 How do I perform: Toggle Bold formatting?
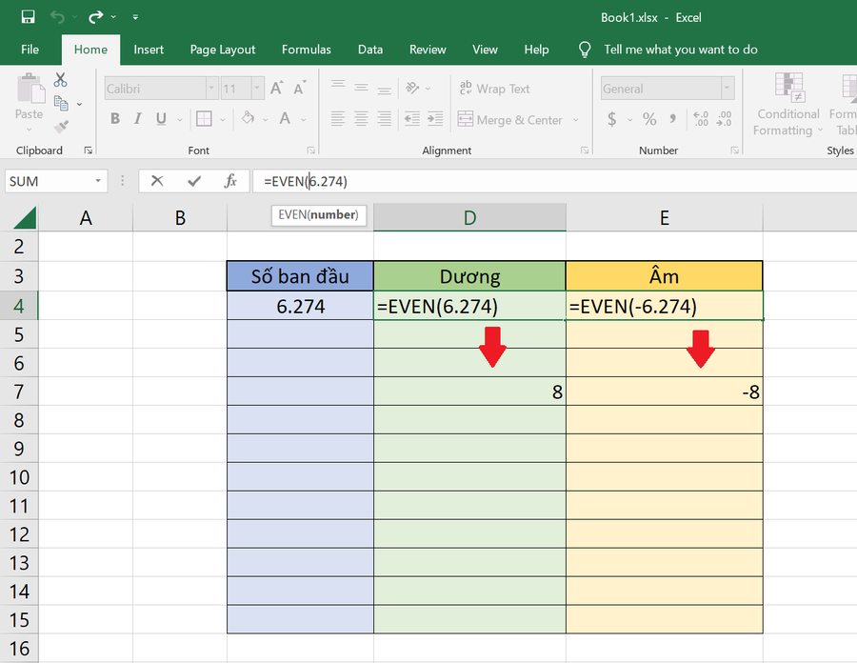pyautogui.click(x=115, y=119)
